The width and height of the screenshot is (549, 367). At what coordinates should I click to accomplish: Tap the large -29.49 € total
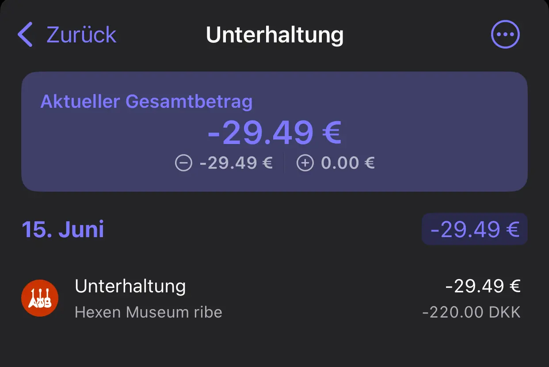click(x=274, y=132)
